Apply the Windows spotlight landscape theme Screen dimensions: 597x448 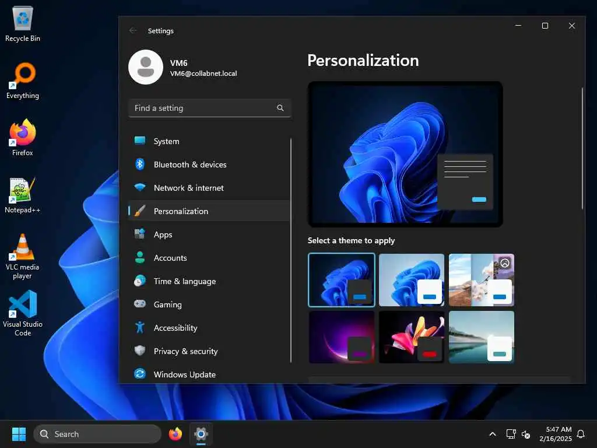point(481,279)
